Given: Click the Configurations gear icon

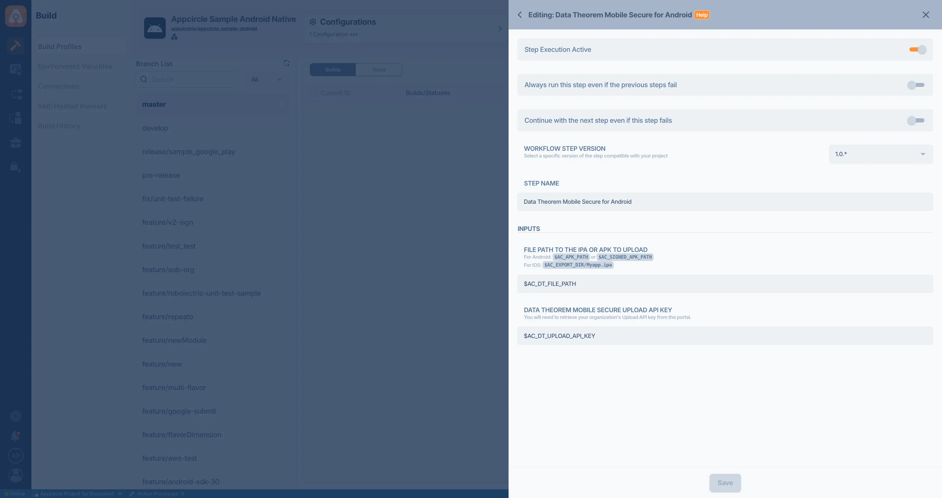Looking at the screenshot, I should (x=313, y=22).
